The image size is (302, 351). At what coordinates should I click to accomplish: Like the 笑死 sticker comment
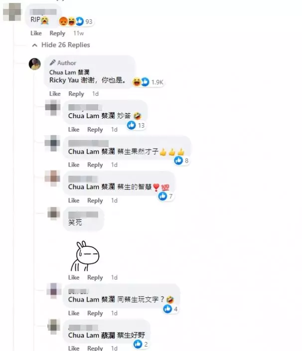(74, 277)
